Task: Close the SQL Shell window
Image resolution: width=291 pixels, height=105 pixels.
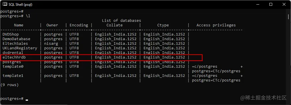Action: tap(284, 4)
